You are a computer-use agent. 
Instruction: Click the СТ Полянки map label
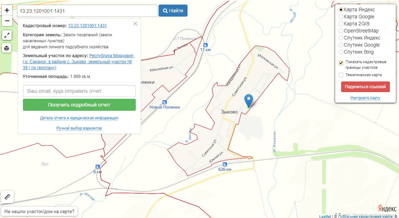pyautogui.click(x=185, y=38)
